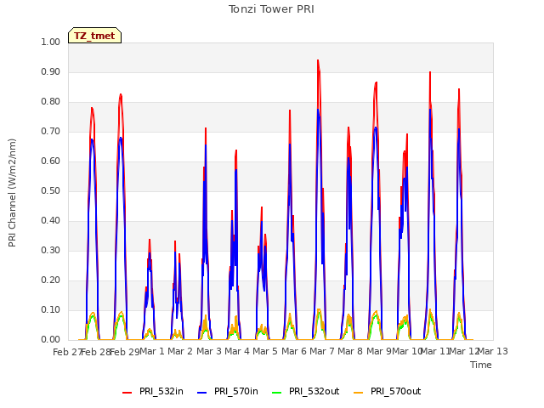Click the PRI_532out legend label
Image resolution: width=544 pixels, height=408 pixels.
[x=314, y=391]
